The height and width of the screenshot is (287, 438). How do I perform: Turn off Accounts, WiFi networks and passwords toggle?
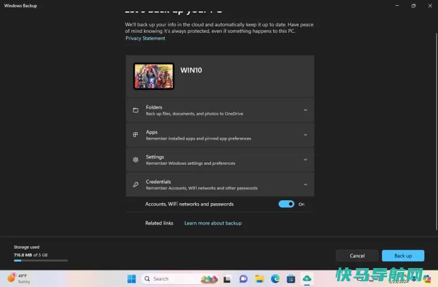coord(286,204)
